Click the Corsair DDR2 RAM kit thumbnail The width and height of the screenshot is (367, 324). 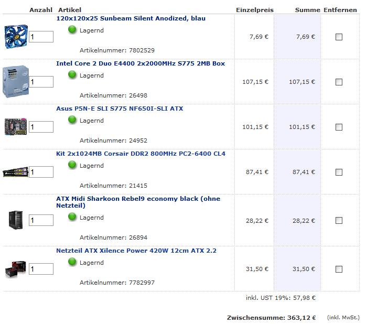[15, 172]
